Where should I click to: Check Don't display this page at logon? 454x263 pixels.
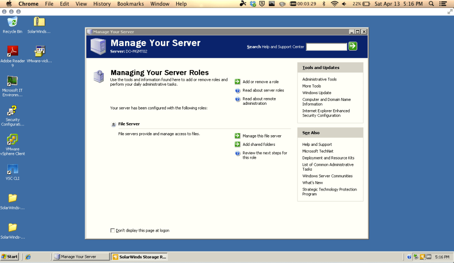pyautogui.click(x=113, y=230)
